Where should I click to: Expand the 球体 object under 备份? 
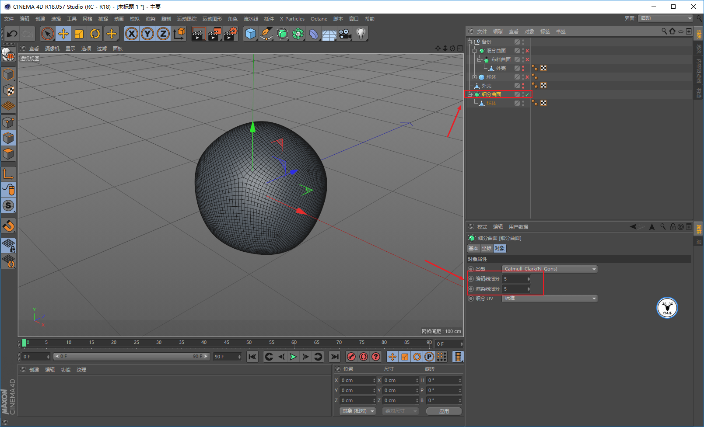pos(475,77)
